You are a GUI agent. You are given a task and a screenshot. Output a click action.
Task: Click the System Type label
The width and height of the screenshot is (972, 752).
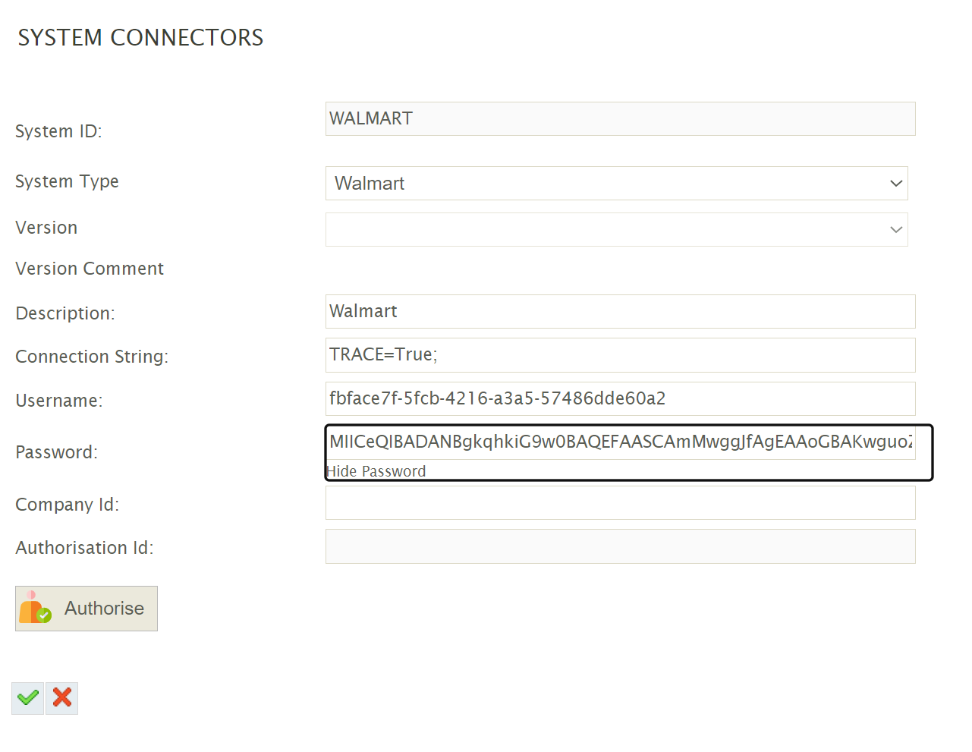(67, 181)
